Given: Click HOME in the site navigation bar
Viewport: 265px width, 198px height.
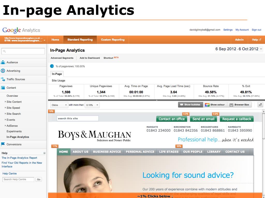Looking at the screenshot, I should tap(64, 152).
